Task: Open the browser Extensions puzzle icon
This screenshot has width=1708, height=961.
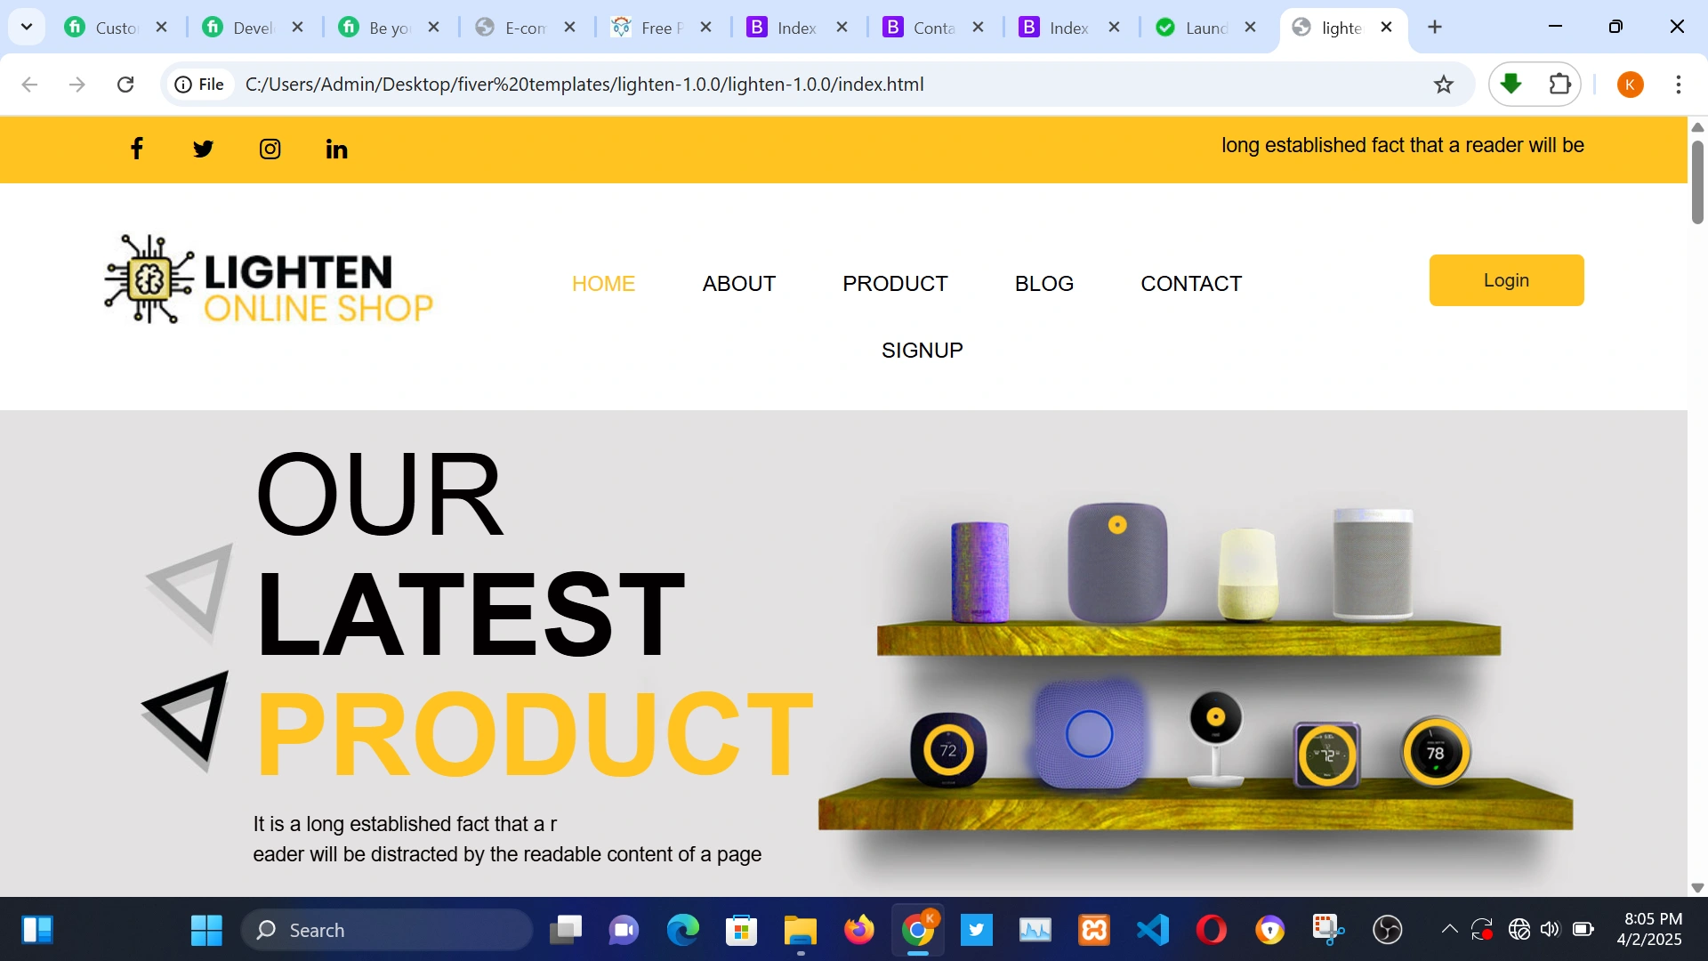Action: pos(1559,85)
